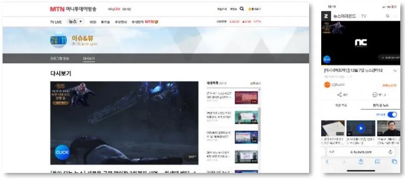Click the header link left of the search icon

[233, 9]
